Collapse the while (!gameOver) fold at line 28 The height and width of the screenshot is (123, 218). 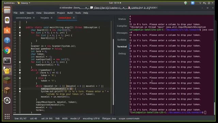(x=20, y=70)
